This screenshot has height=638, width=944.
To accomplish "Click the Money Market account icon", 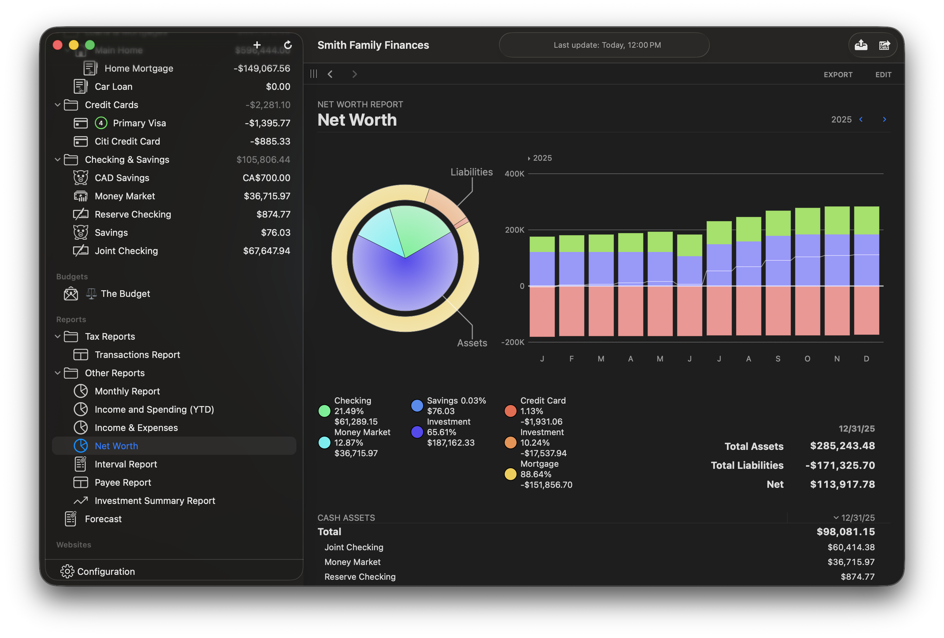I will tap(80, 196).
